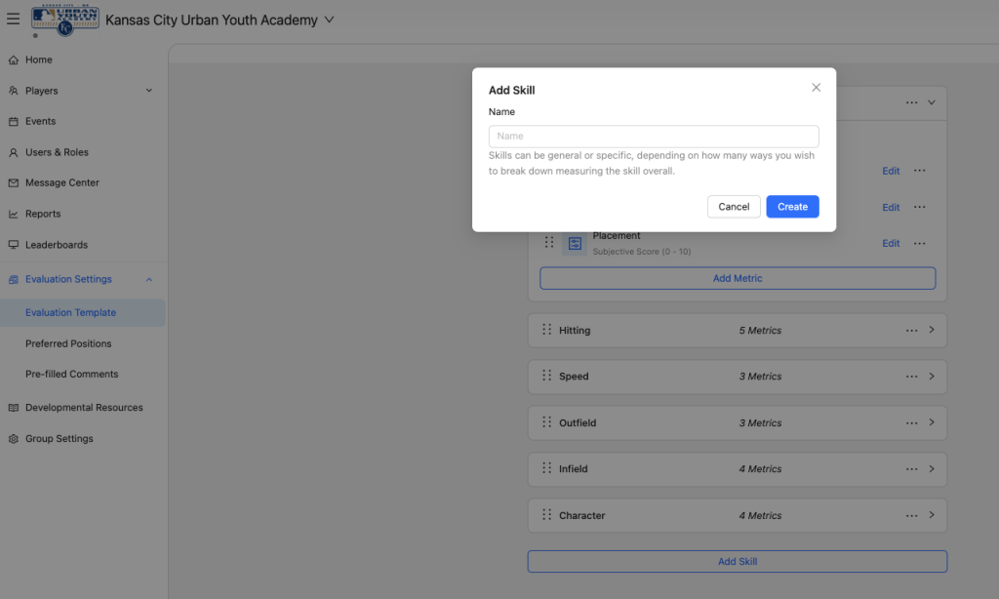The width and height of the screenshot is (999, 599).
Task: Go to Preferred Positions page
Action: pyautogui.click(x=68, y=343)
